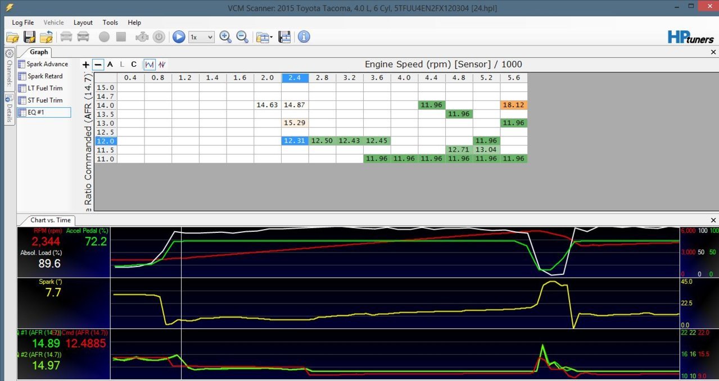Click the gray power button icon
719x381 pixels.
159,37
